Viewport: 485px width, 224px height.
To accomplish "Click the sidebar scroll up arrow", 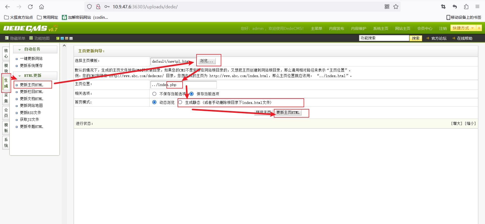I will [x=64, y=46].
